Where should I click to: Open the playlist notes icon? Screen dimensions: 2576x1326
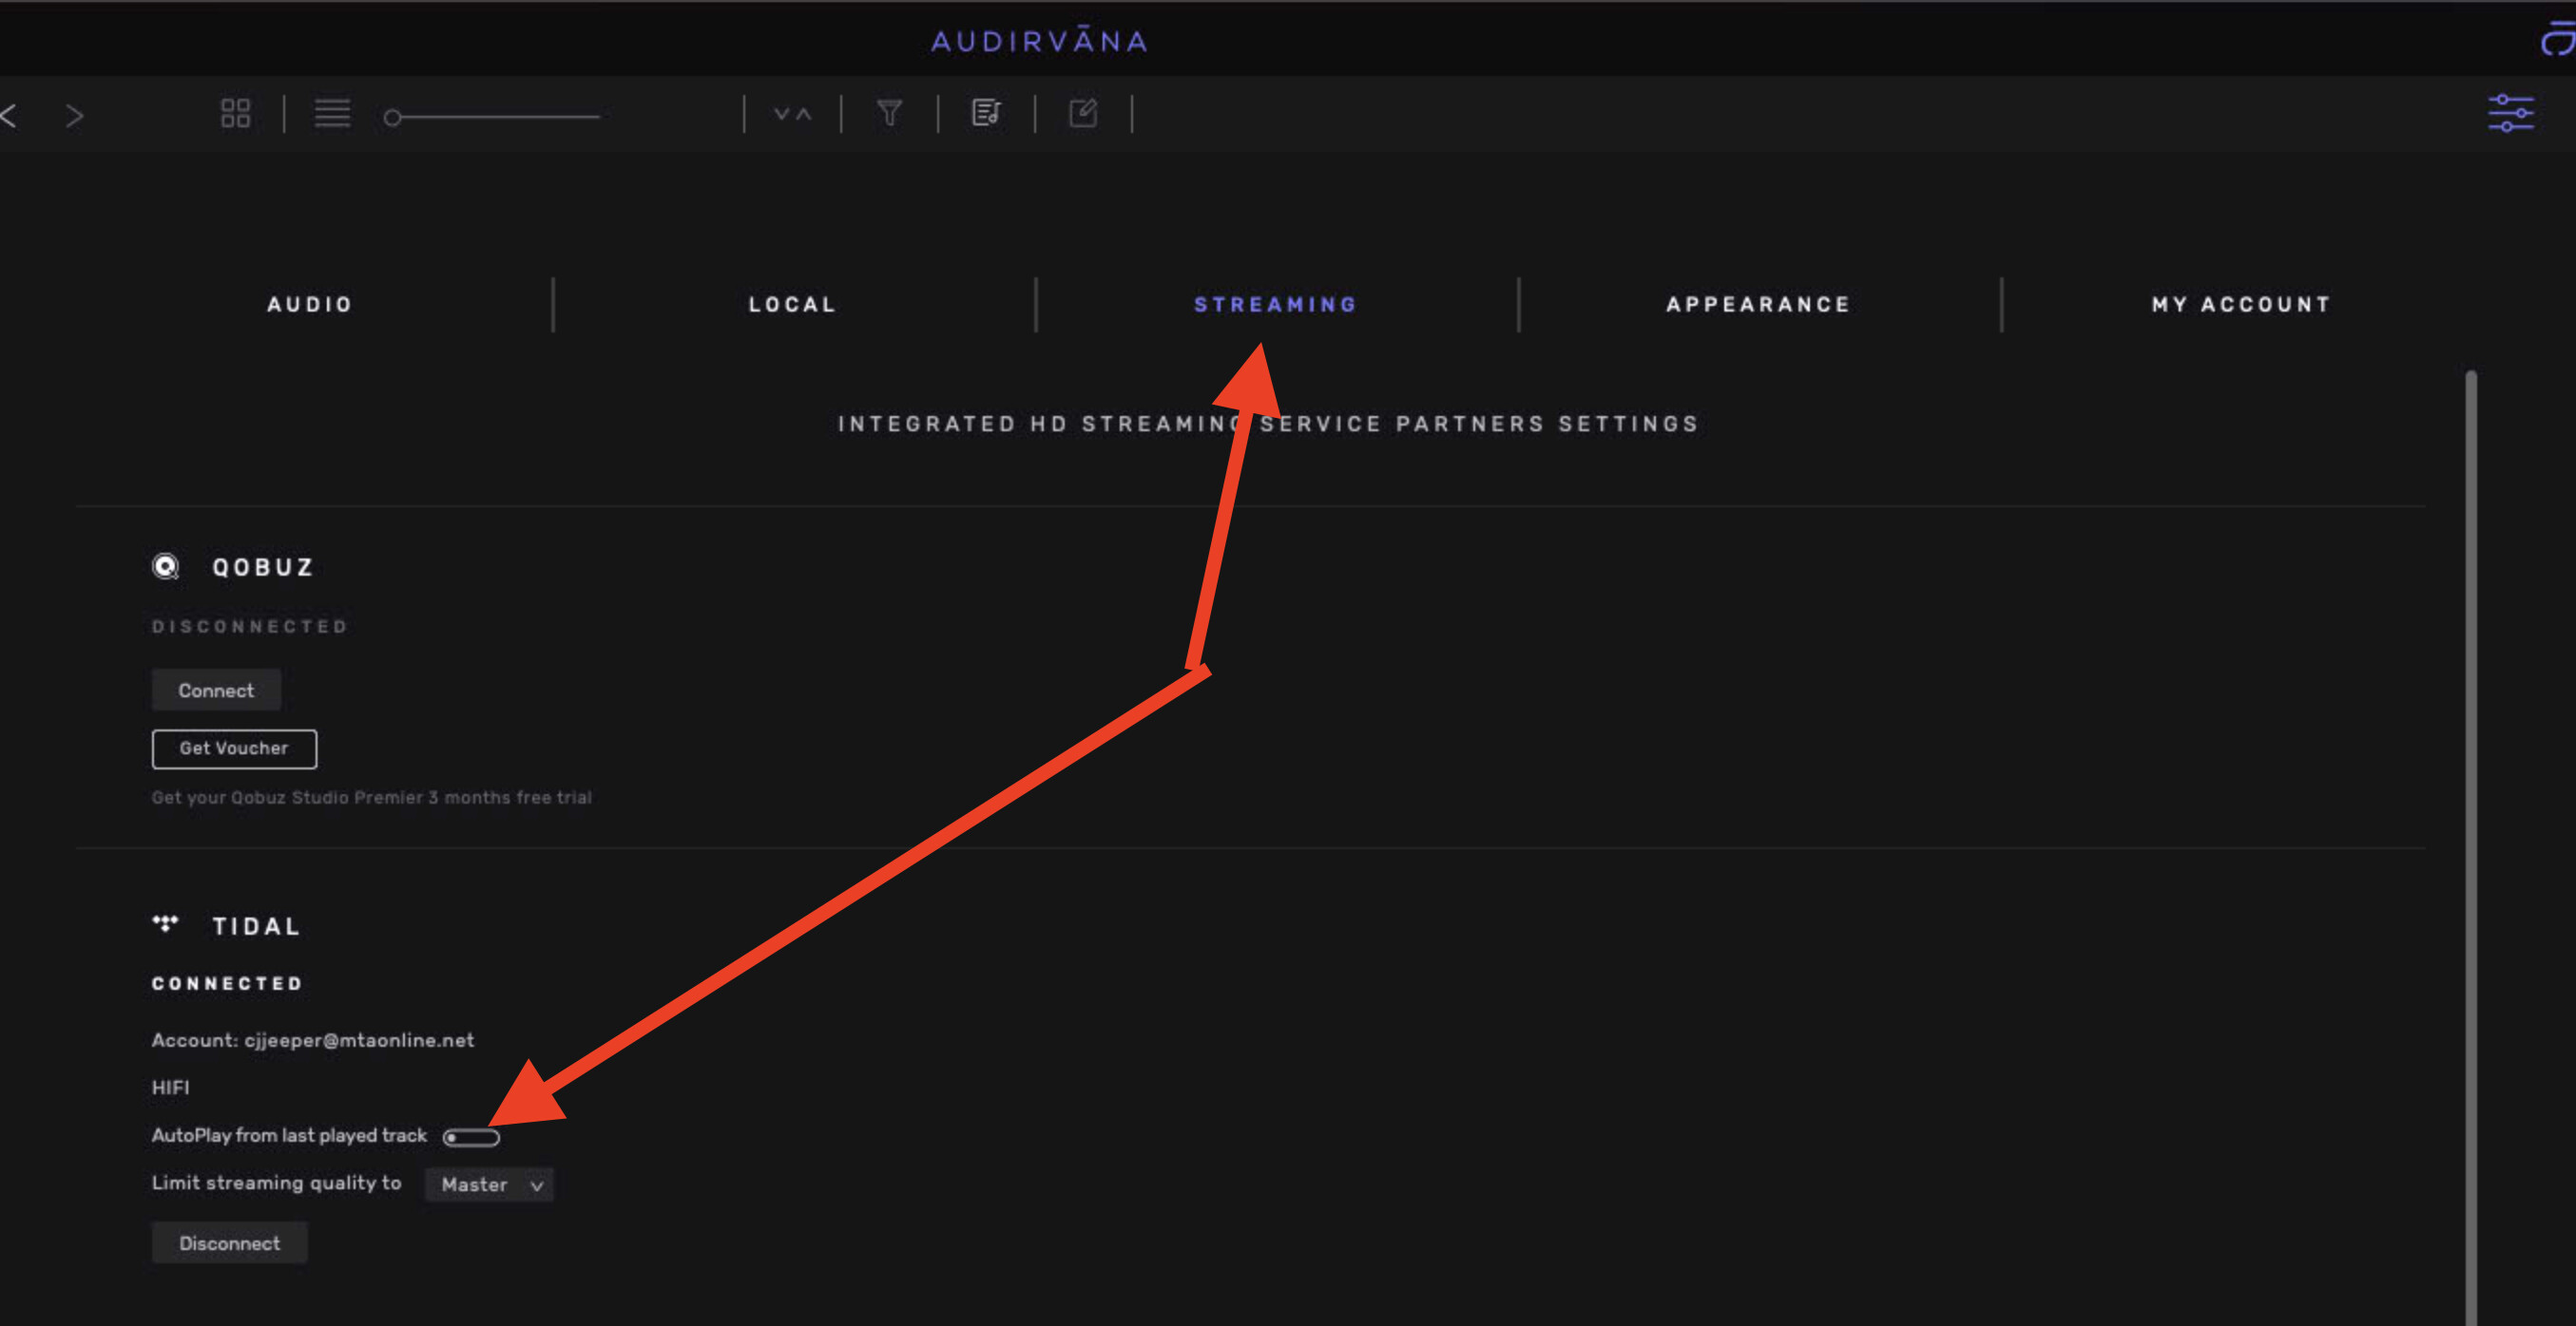tap(986, 113)
